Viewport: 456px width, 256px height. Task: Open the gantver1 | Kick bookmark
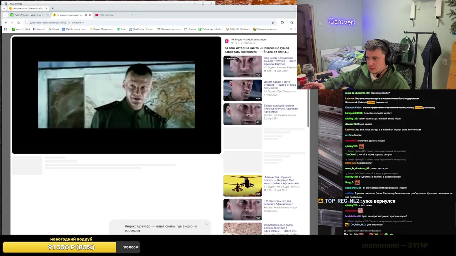21,29
